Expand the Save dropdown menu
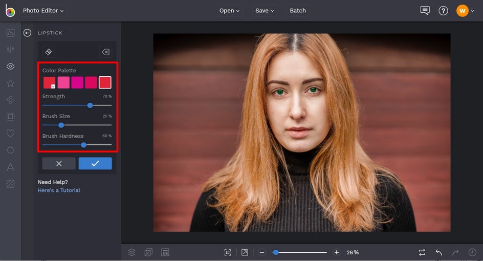The image size is (483, 261). 265,11
